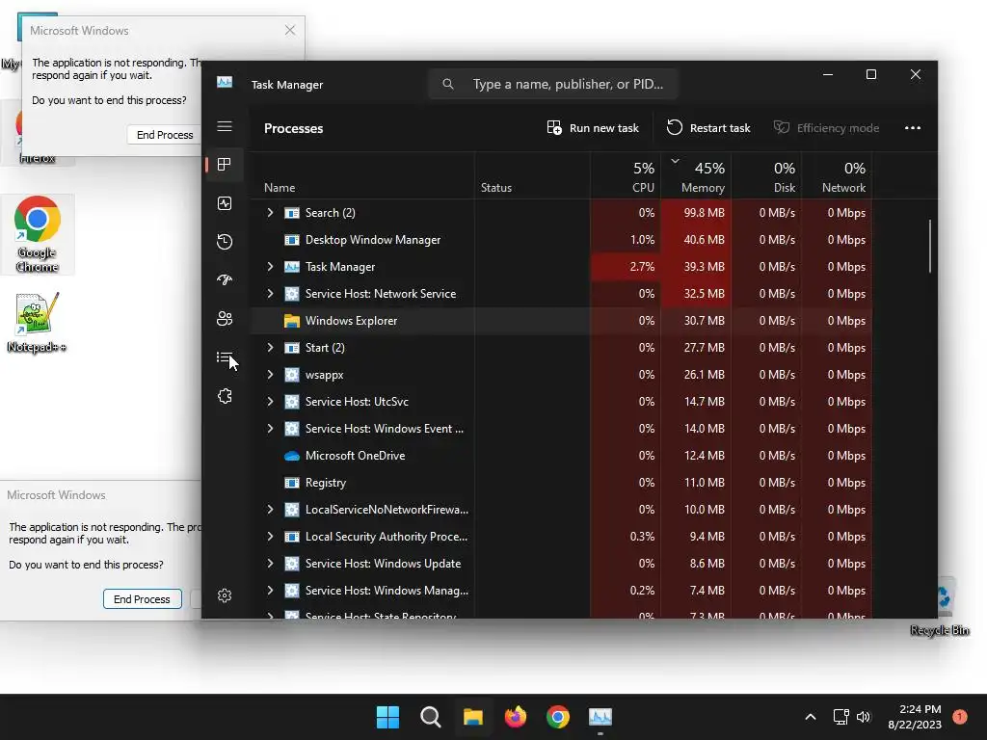Open Notepad++ desktop shortcut
The image size is (987, 740).
[38, 322]
